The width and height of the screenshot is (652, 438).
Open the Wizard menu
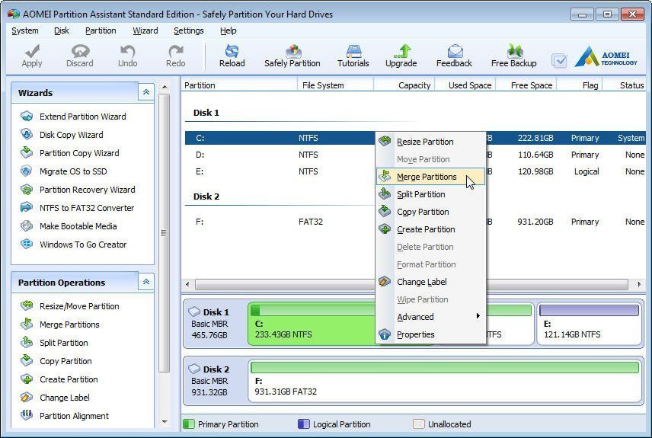145,30
